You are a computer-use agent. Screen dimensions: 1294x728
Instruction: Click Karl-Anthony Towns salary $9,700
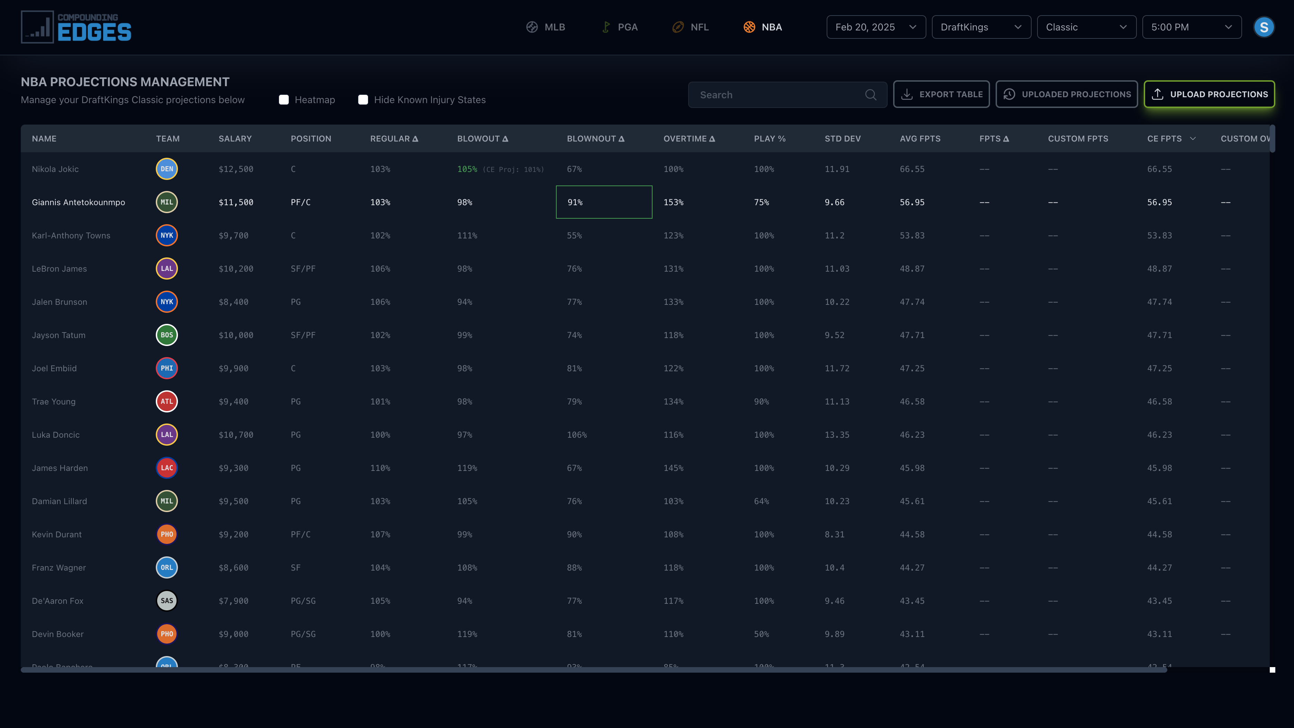pos(234,236)
